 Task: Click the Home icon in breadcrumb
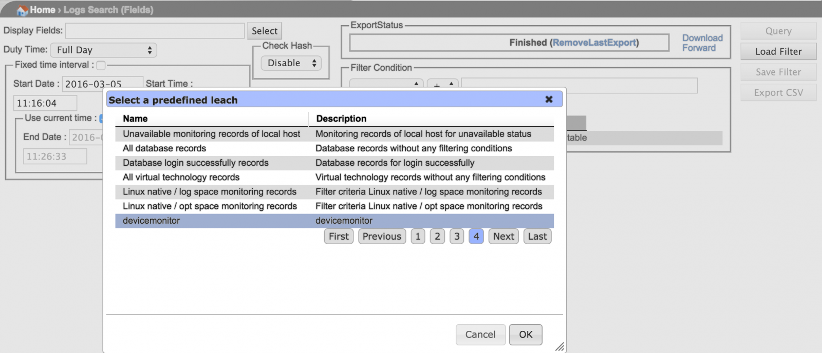[22, 10]
